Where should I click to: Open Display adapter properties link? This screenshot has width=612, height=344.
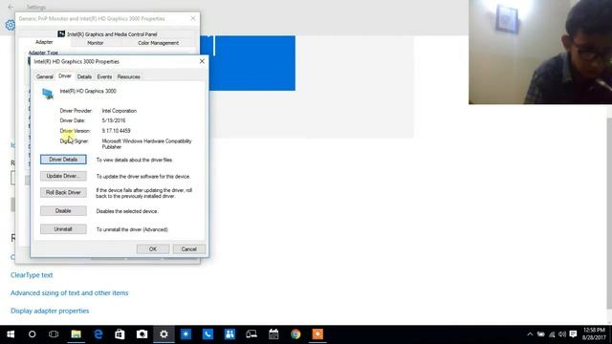tap(50, 311)
